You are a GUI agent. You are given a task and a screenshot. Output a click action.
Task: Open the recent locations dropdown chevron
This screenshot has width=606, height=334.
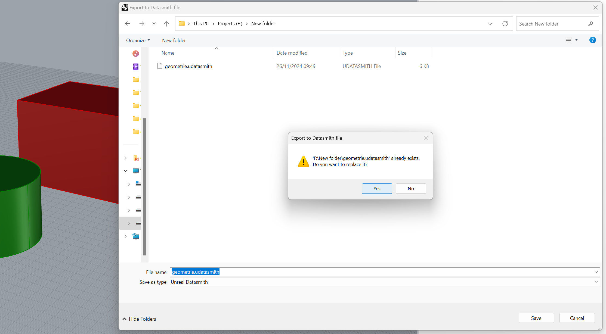(154, 24)
